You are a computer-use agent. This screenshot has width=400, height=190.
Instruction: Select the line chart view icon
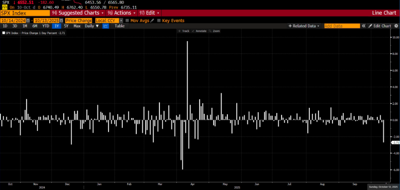tap(106, 26)
